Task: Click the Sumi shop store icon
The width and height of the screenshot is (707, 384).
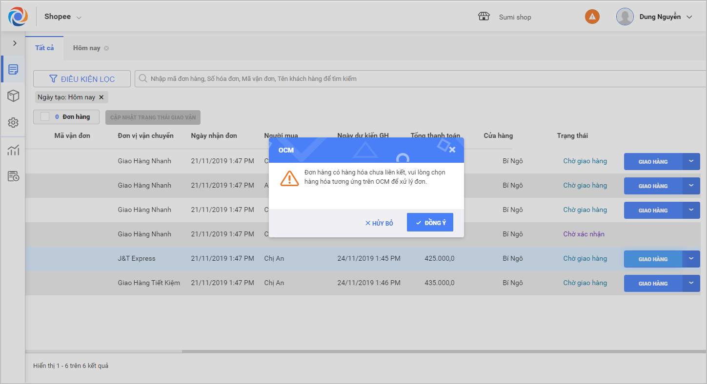Action: pyautogui.click(x=484, y=17)
